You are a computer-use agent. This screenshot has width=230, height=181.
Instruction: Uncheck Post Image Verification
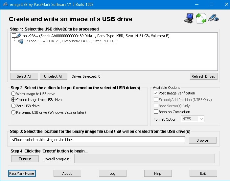[156, 93]
